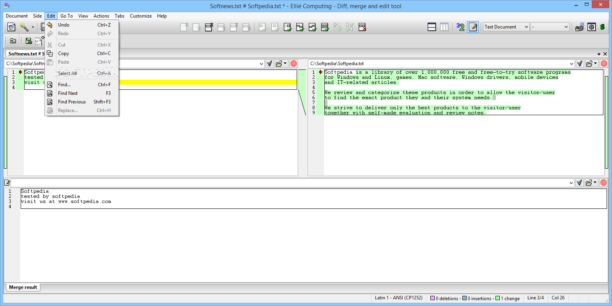Choose Find Next from the Edit menu
Screen dimensions: 612x306
click(x=82, y=93)
